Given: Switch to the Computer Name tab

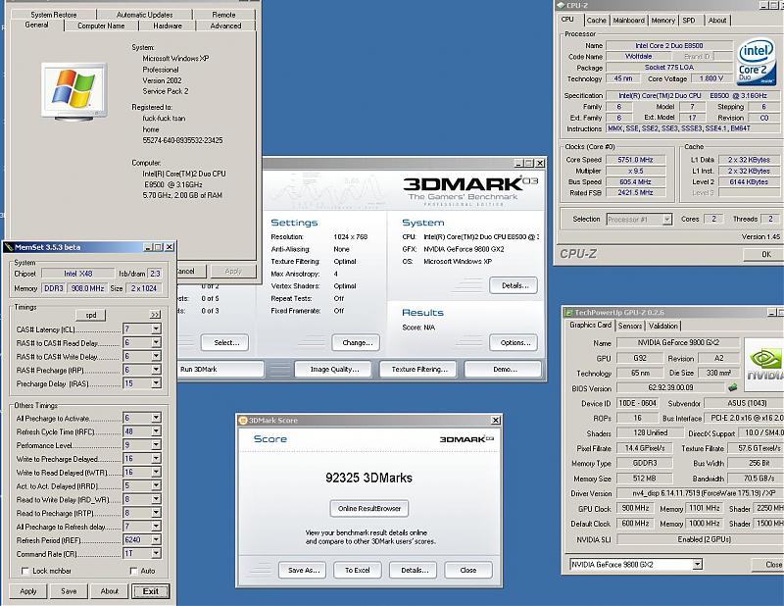Looking at the screenshot, I should (101, 25).
